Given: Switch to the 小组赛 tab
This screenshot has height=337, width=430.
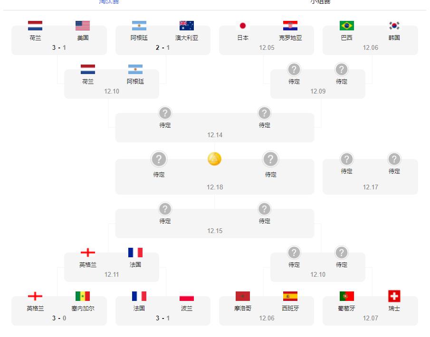Looking at the screenshot, I should [x=321, y=2].
